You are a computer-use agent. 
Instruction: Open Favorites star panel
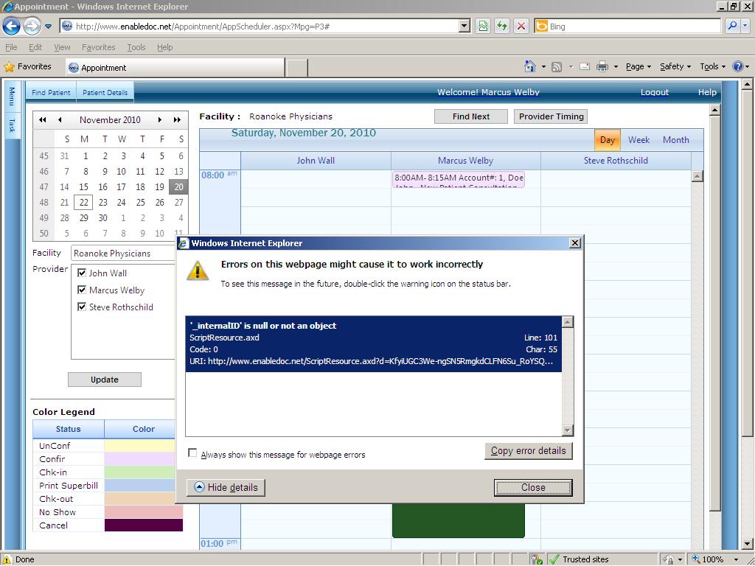[27, 67]
